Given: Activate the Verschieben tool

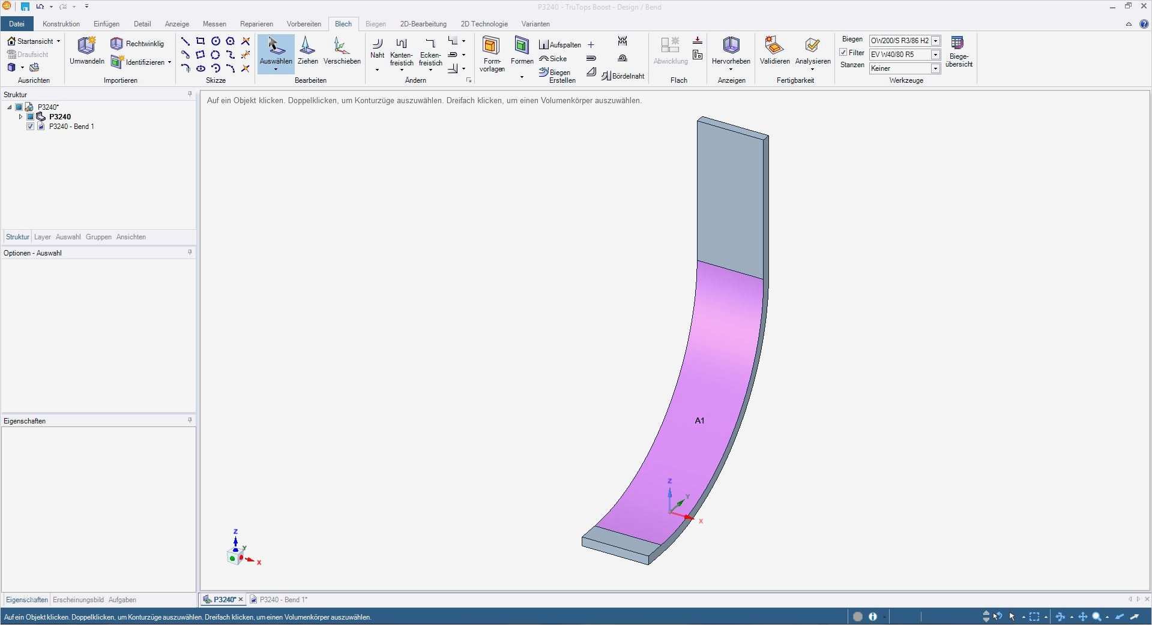Looking at the screenshot, I should click(x=342, y=50).
